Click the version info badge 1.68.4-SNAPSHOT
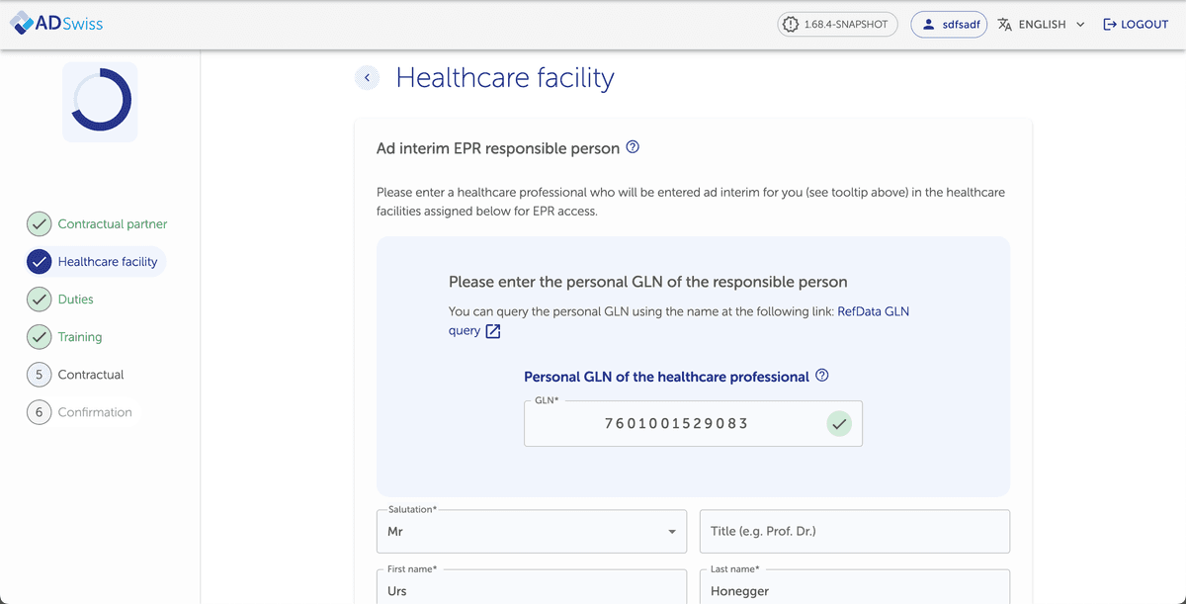The height and width of the screenshot is (604, 1186). coord(837,24)
